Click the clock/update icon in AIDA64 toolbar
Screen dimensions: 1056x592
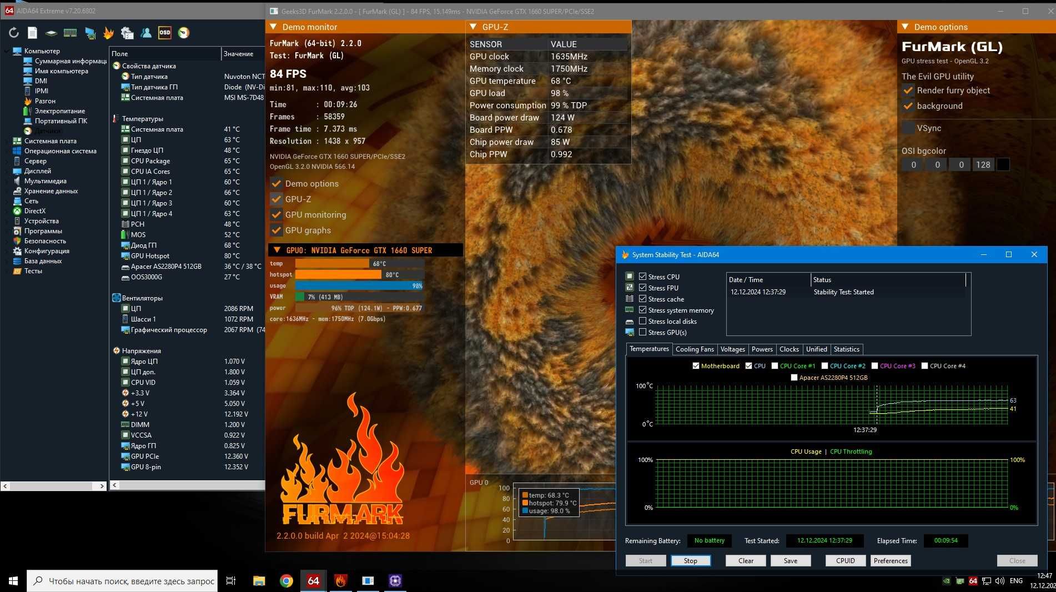click(x=184, y=33)
